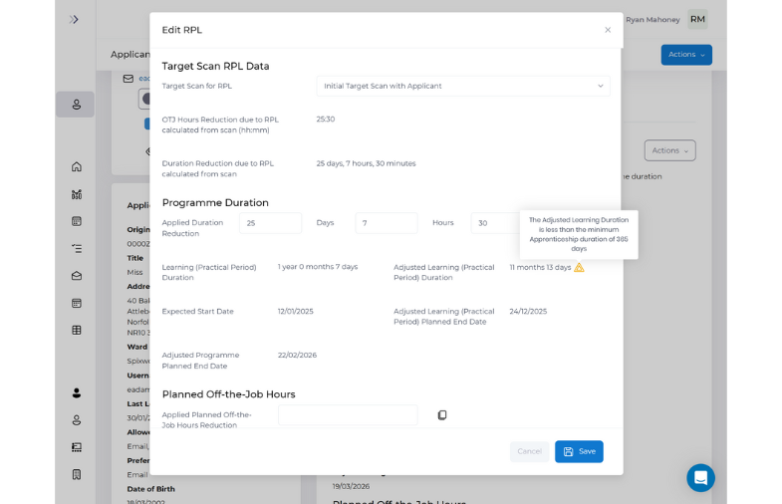The width and height of the screenshot is (782, 504).
Task: Click the copy icon beside Off-the-Job Hours field
Action: 442,415
